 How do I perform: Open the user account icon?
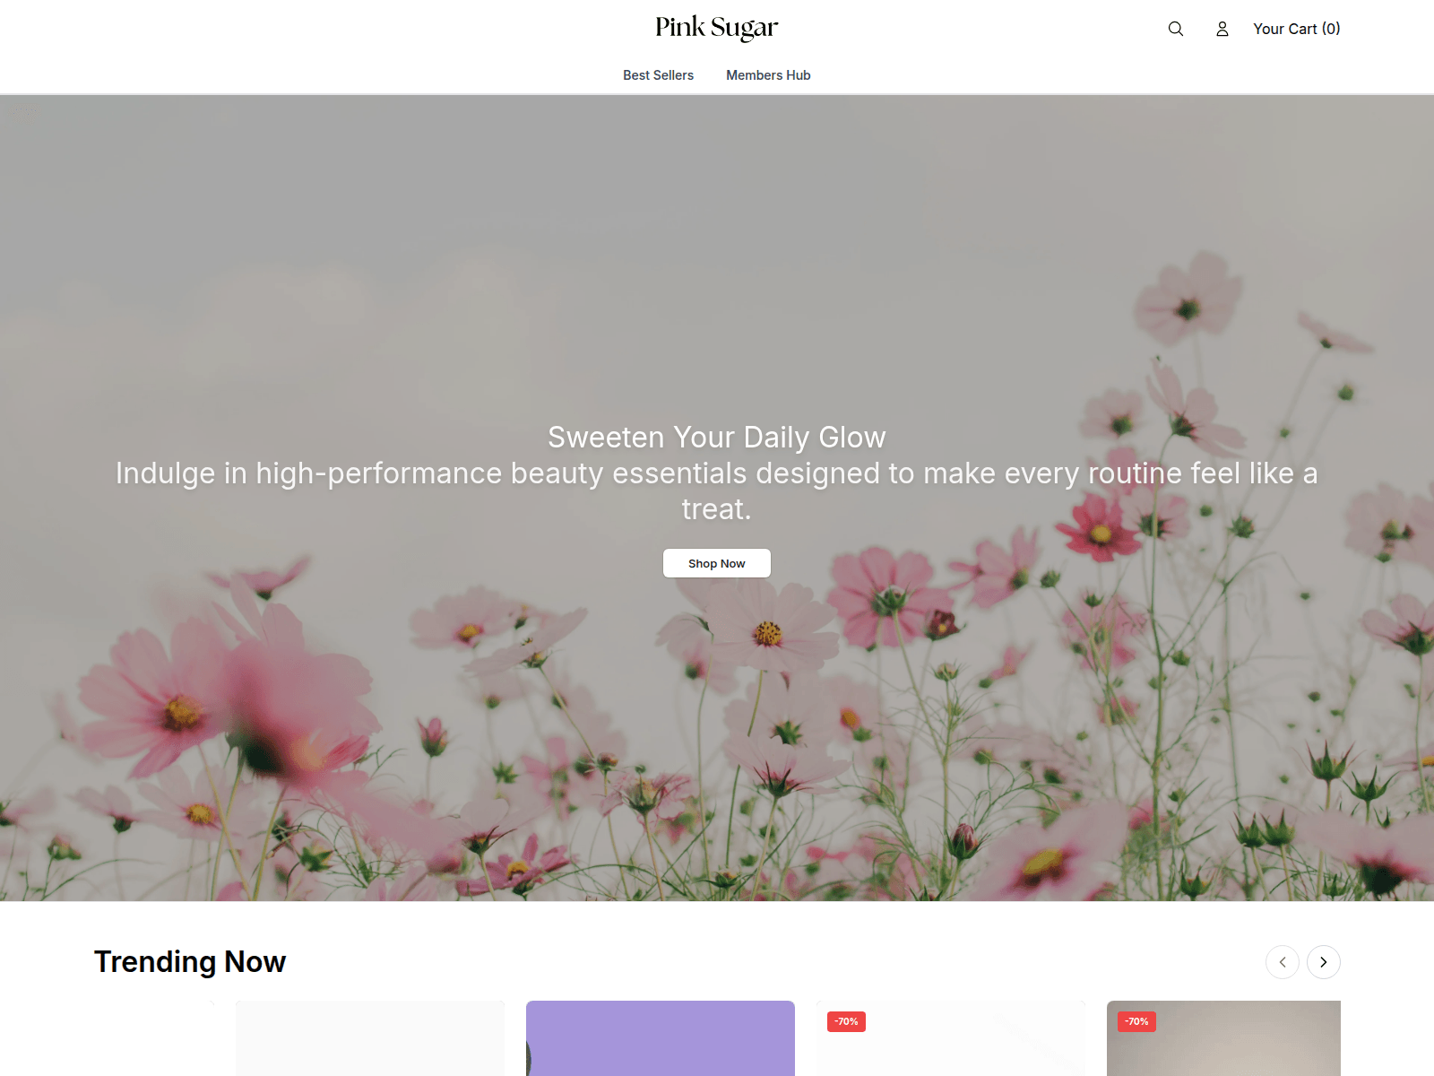pos(1222,29)
